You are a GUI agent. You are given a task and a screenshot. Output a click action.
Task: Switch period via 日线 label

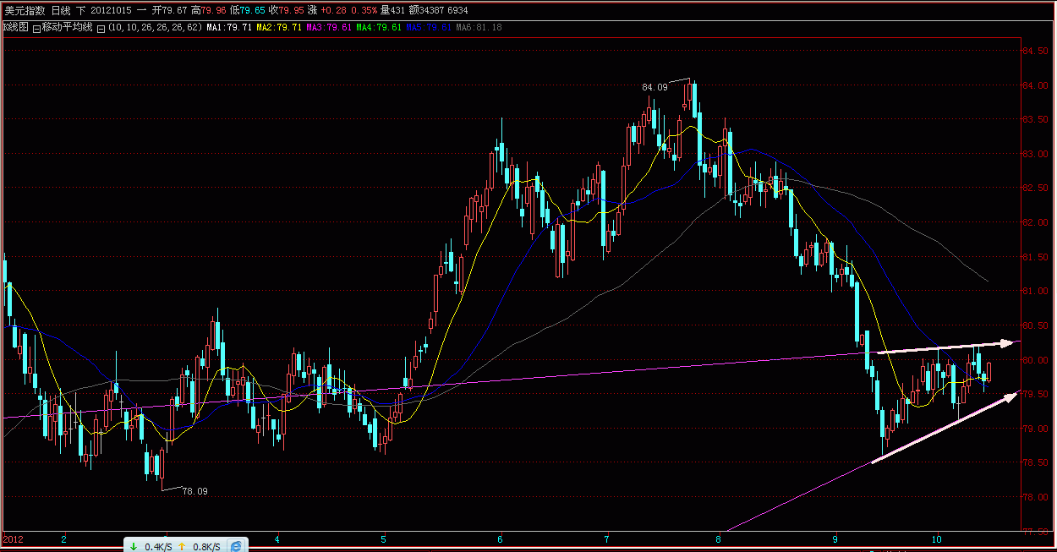point(61,10)
